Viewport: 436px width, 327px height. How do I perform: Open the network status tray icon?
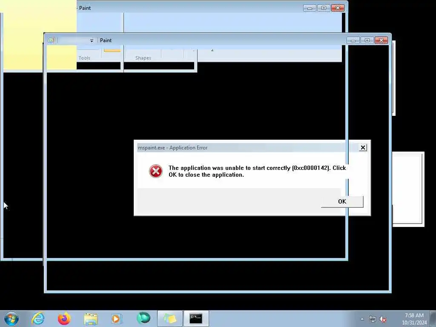click(372, 319)
